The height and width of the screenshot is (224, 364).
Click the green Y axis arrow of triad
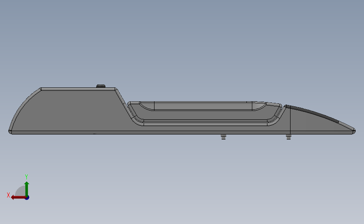coord(27,189)
